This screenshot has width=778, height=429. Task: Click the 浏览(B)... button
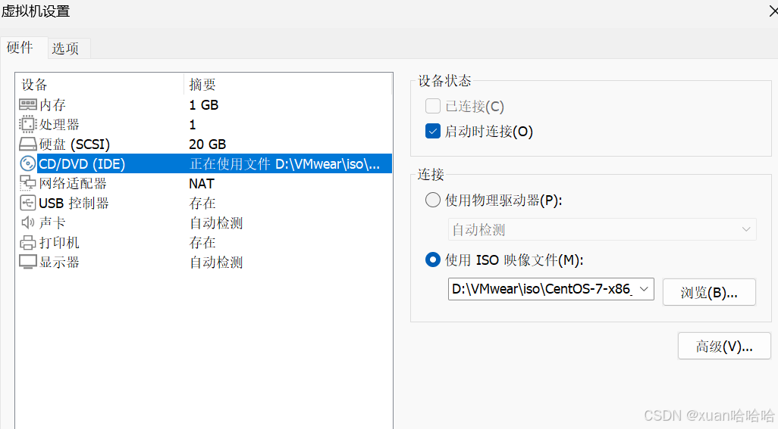[709, 293]
